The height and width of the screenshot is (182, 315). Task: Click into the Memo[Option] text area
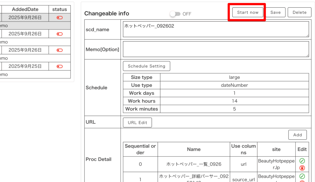pos(215,49)
